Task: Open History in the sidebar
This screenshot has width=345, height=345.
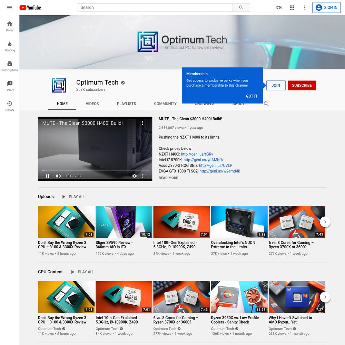Action: click(x=9, y=106)
